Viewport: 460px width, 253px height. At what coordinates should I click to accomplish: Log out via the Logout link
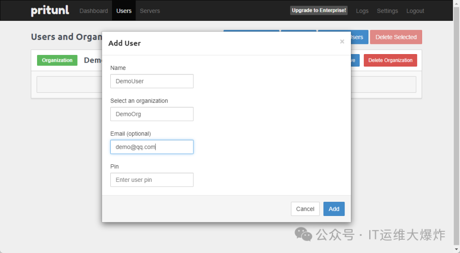click(x=415, y=11)
